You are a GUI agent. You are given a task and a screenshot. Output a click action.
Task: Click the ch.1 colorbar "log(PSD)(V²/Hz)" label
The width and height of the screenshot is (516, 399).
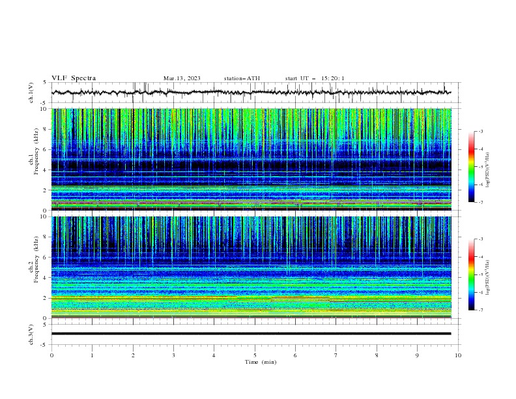click(x=487, y=170)
